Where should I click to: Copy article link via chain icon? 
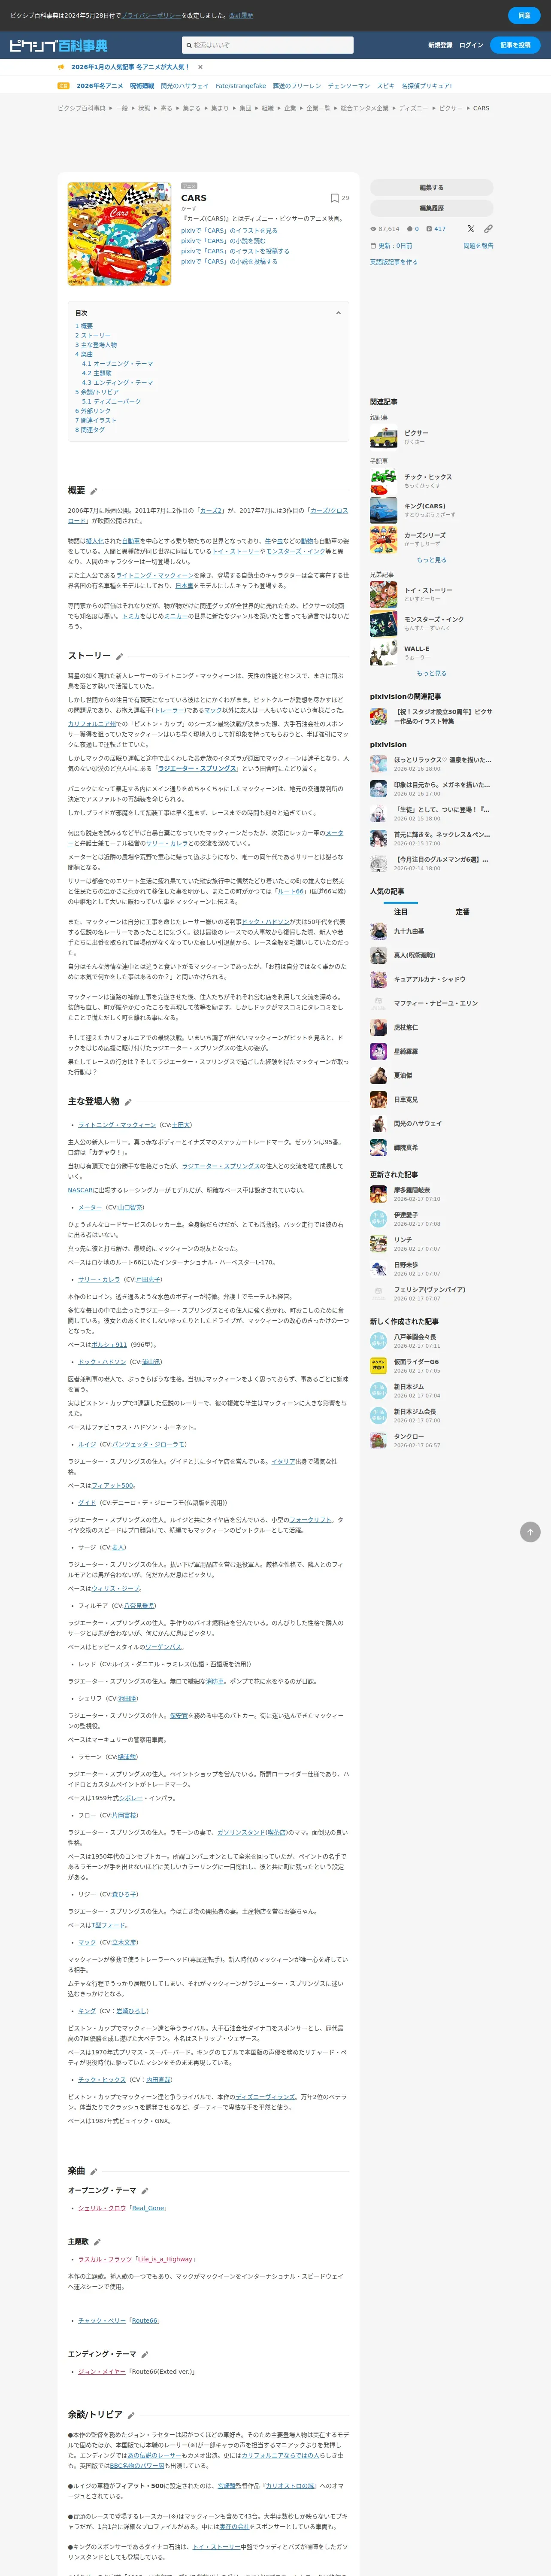click(488, 229)
